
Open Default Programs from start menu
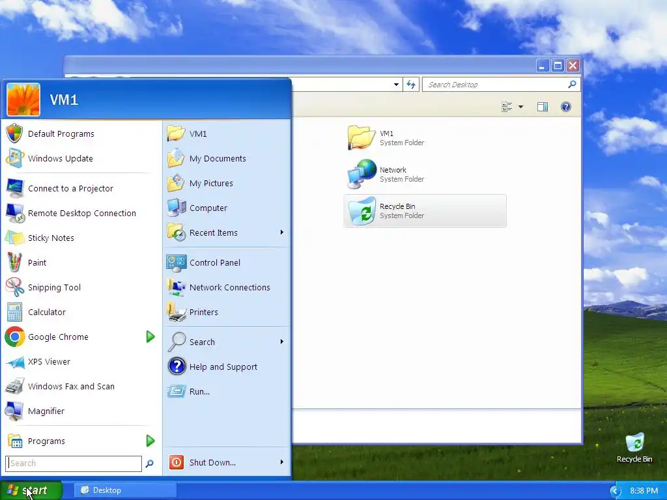[x=81, y=134]
